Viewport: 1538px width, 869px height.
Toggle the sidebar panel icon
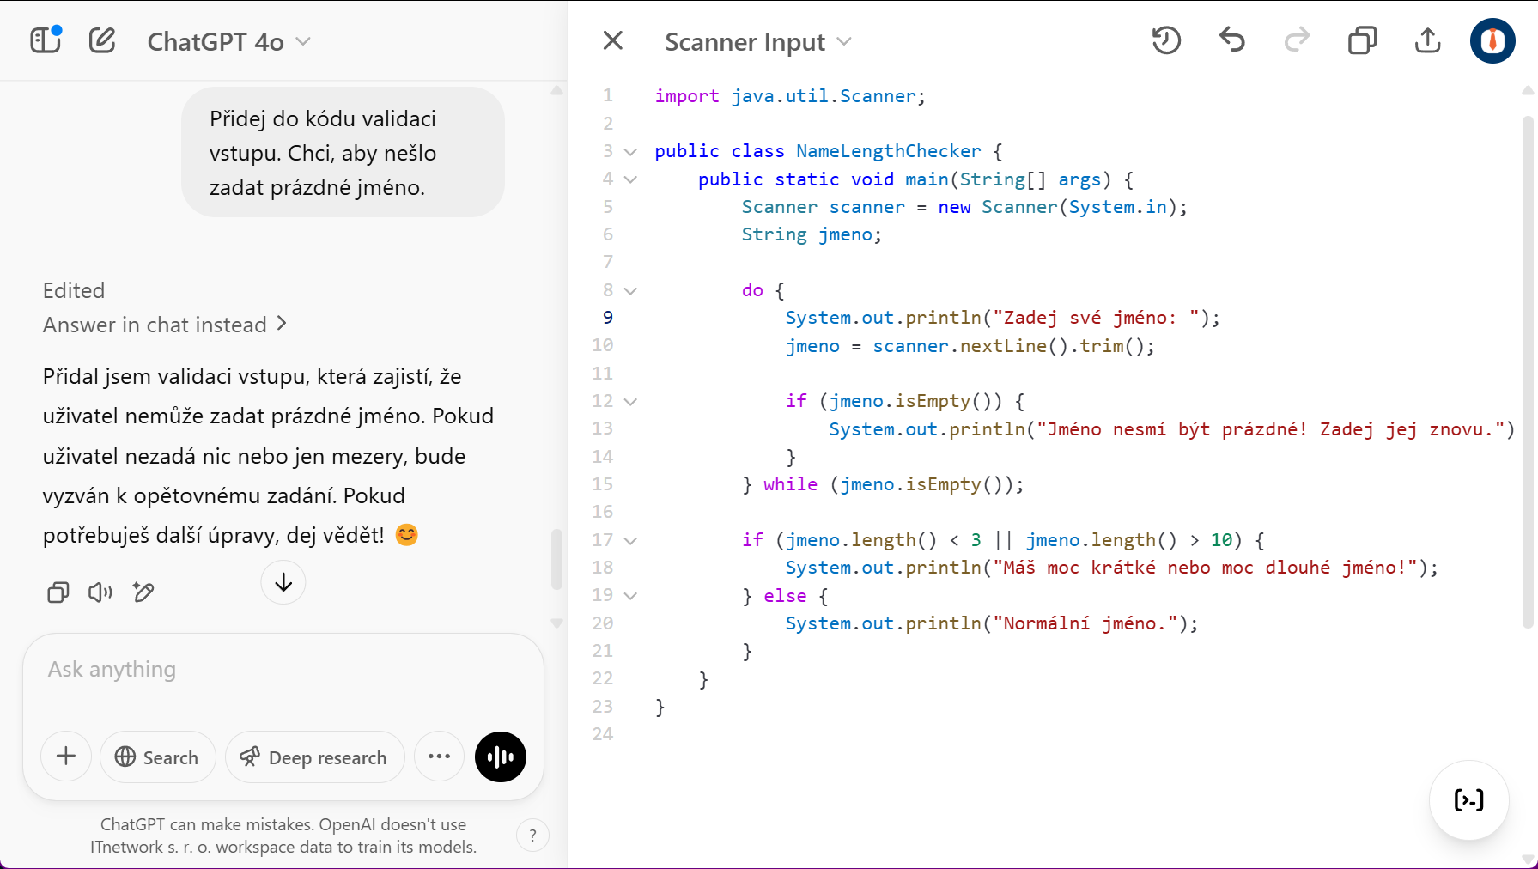pyautogui.click(x=46, y=40)
